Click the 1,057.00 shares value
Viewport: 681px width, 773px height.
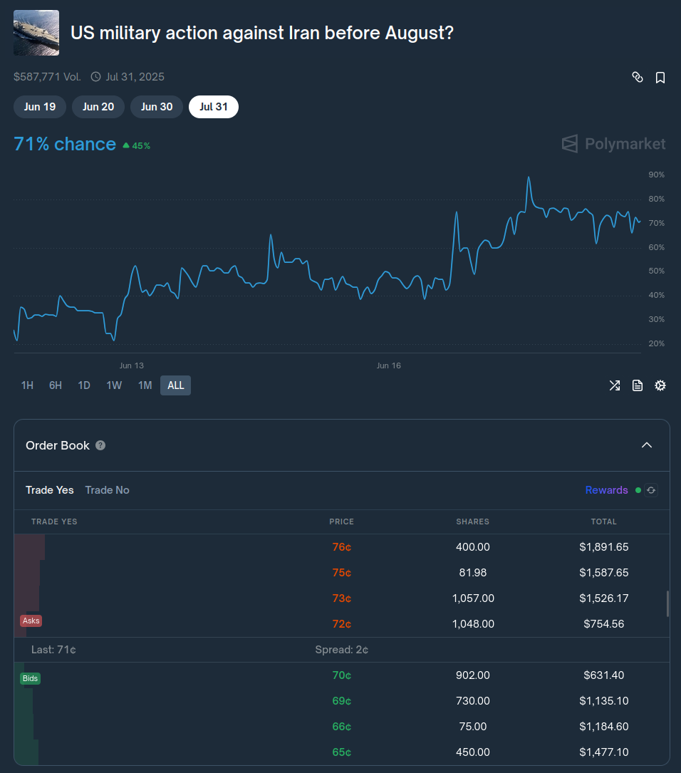[x=472, y=598]
